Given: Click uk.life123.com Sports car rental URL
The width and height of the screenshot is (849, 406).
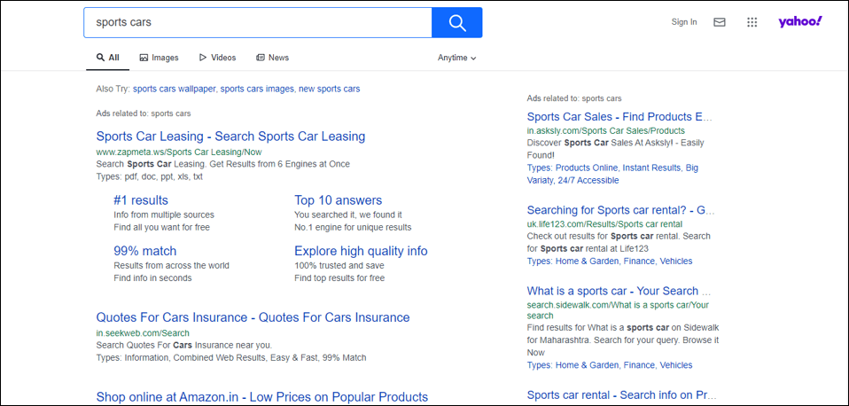Looking at the screenshot, I should 604,224.
